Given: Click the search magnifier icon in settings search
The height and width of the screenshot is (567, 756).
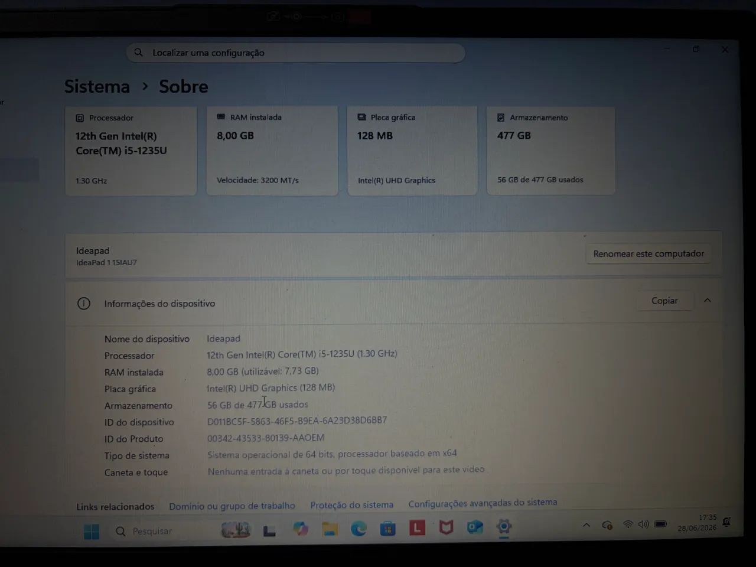Looking at the screenshot, I should [x=138, y=53].
